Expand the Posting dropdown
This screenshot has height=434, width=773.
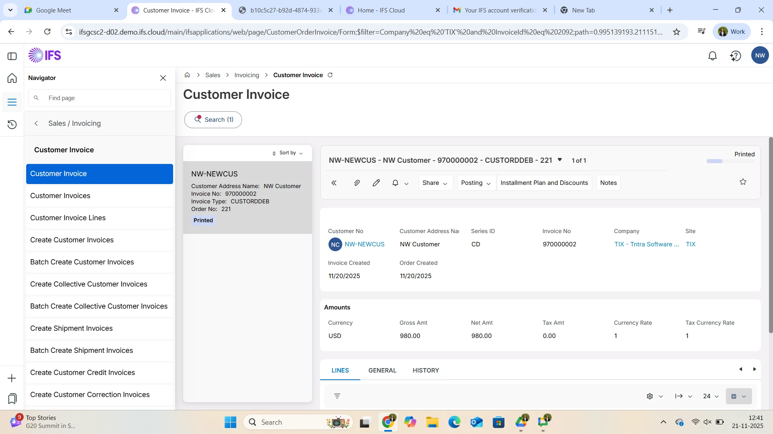point(476,183)
